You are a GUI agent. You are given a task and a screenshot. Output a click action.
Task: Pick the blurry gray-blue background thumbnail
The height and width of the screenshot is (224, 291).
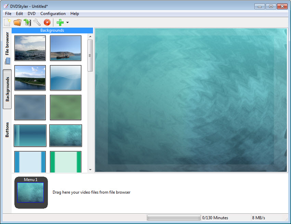click(30, 107)
